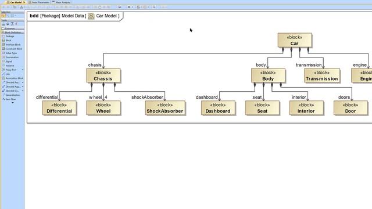
Task: Open the Mass Parameters tab
Action: point(39,2)
